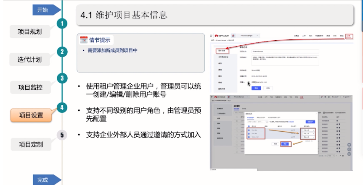Click creator email address on basic-info form
Image resolution: width=363 pixels, height=185 pixels.
click(x=259, y=82)
